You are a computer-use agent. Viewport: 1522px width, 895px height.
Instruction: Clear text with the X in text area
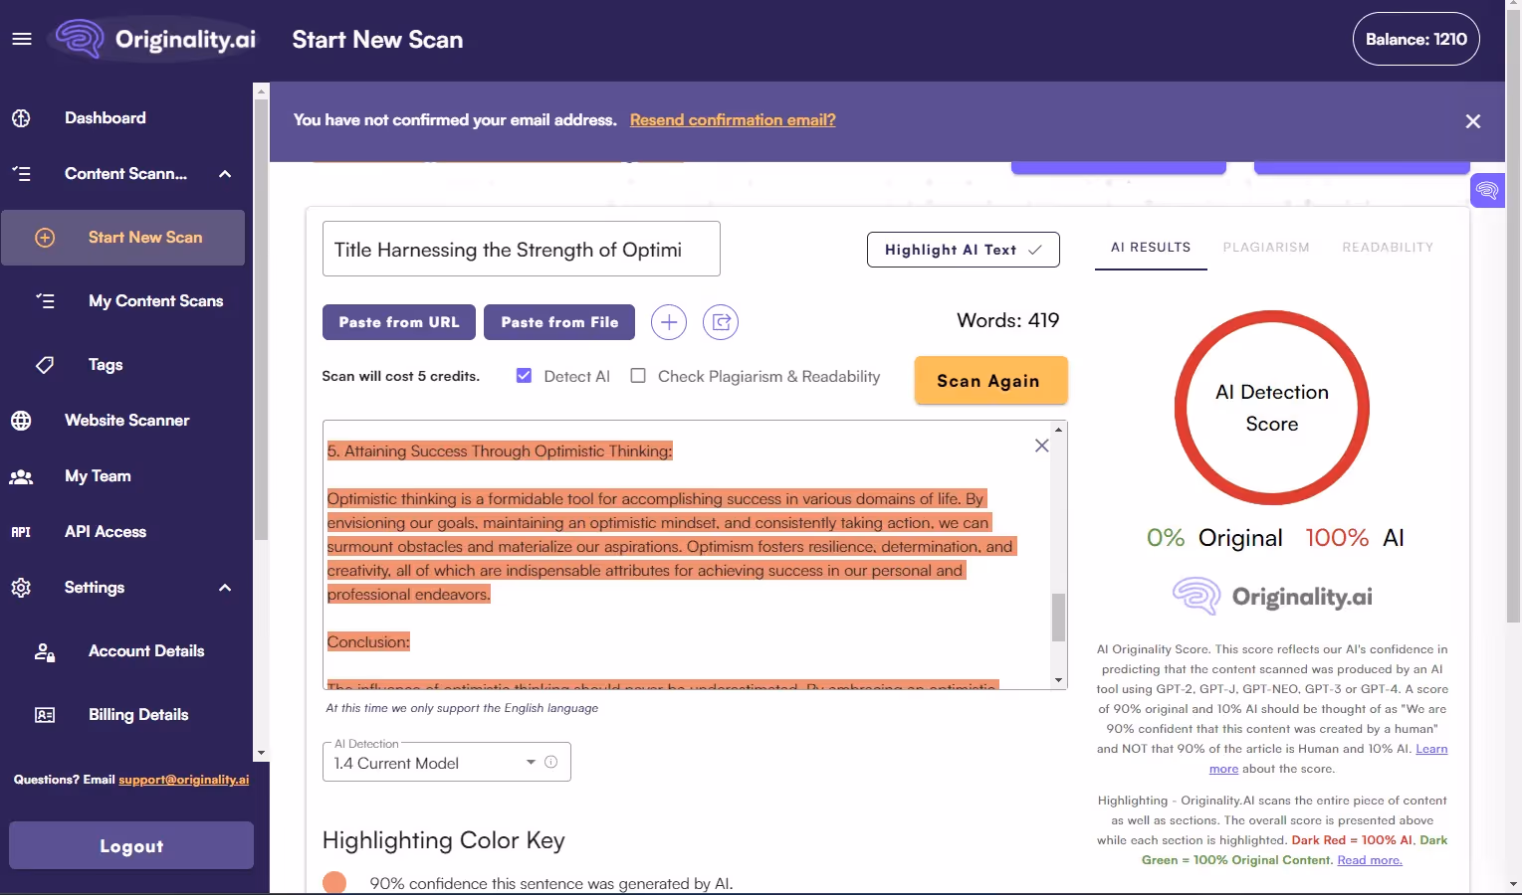pyautogui.click(x=1041, y=446)
